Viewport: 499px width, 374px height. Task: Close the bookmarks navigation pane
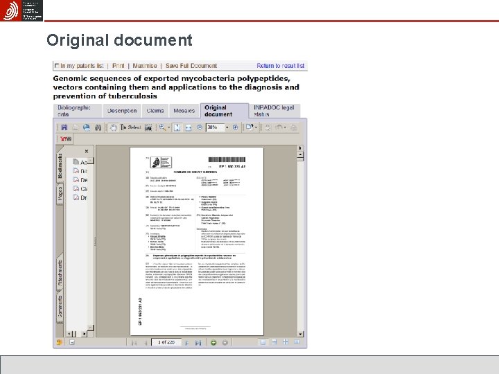86,151
